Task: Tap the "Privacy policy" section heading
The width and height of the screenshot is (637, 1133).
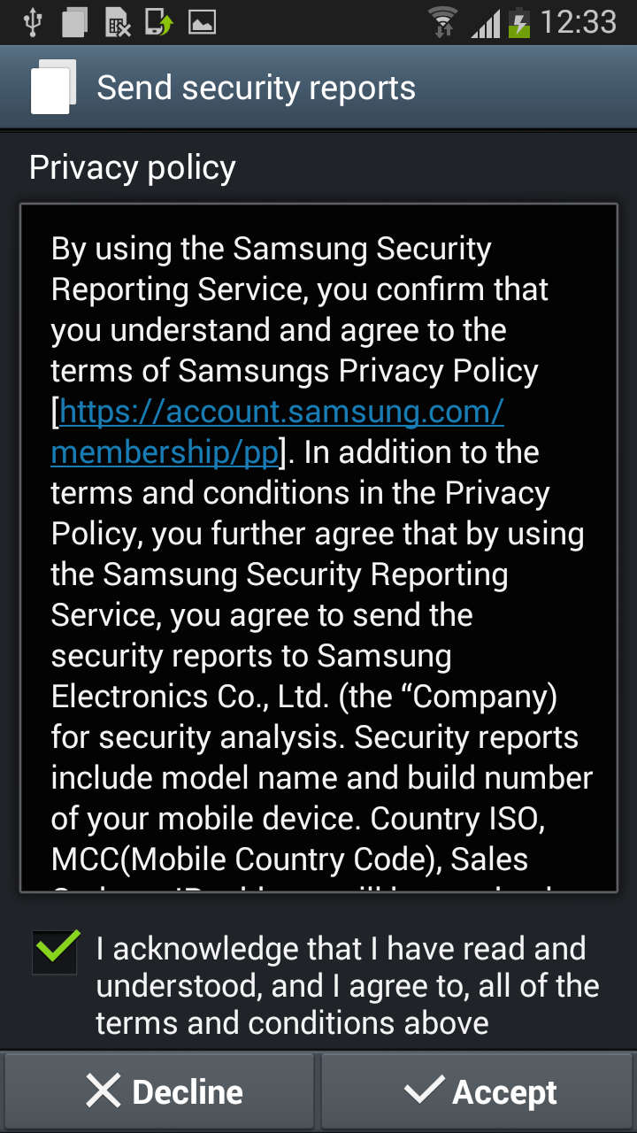Action: (x=133, y=167)
